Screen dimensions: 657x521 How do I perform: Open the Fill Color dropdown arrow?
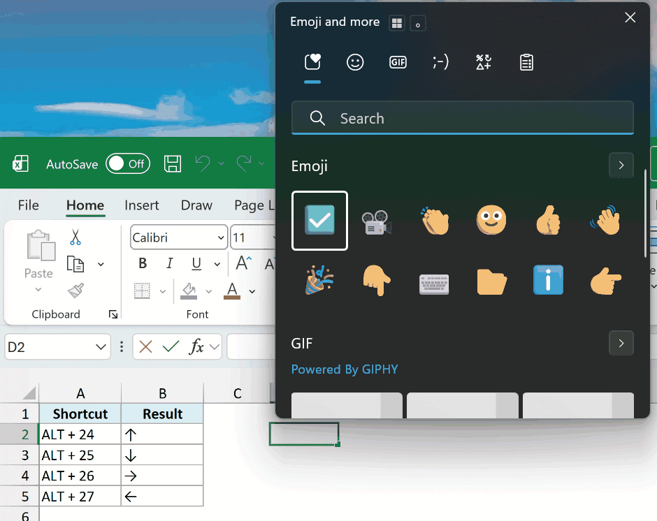[209, 291]
